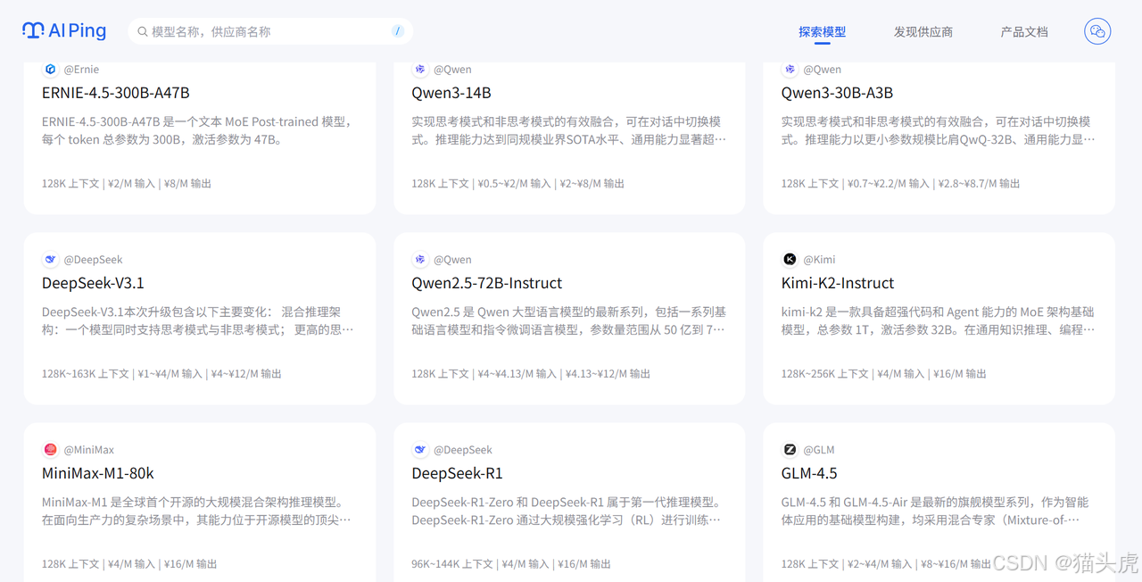Click @DeepSeek label above DeepSeek-V3.1
Screen dimensions: 1142x582
pos(93,260)
